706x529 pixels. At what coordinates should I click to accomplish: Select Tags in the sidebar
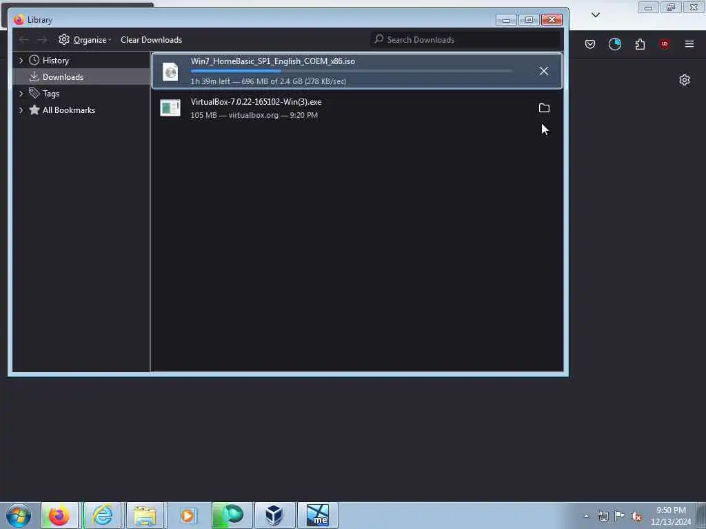(x=51, y=94)
